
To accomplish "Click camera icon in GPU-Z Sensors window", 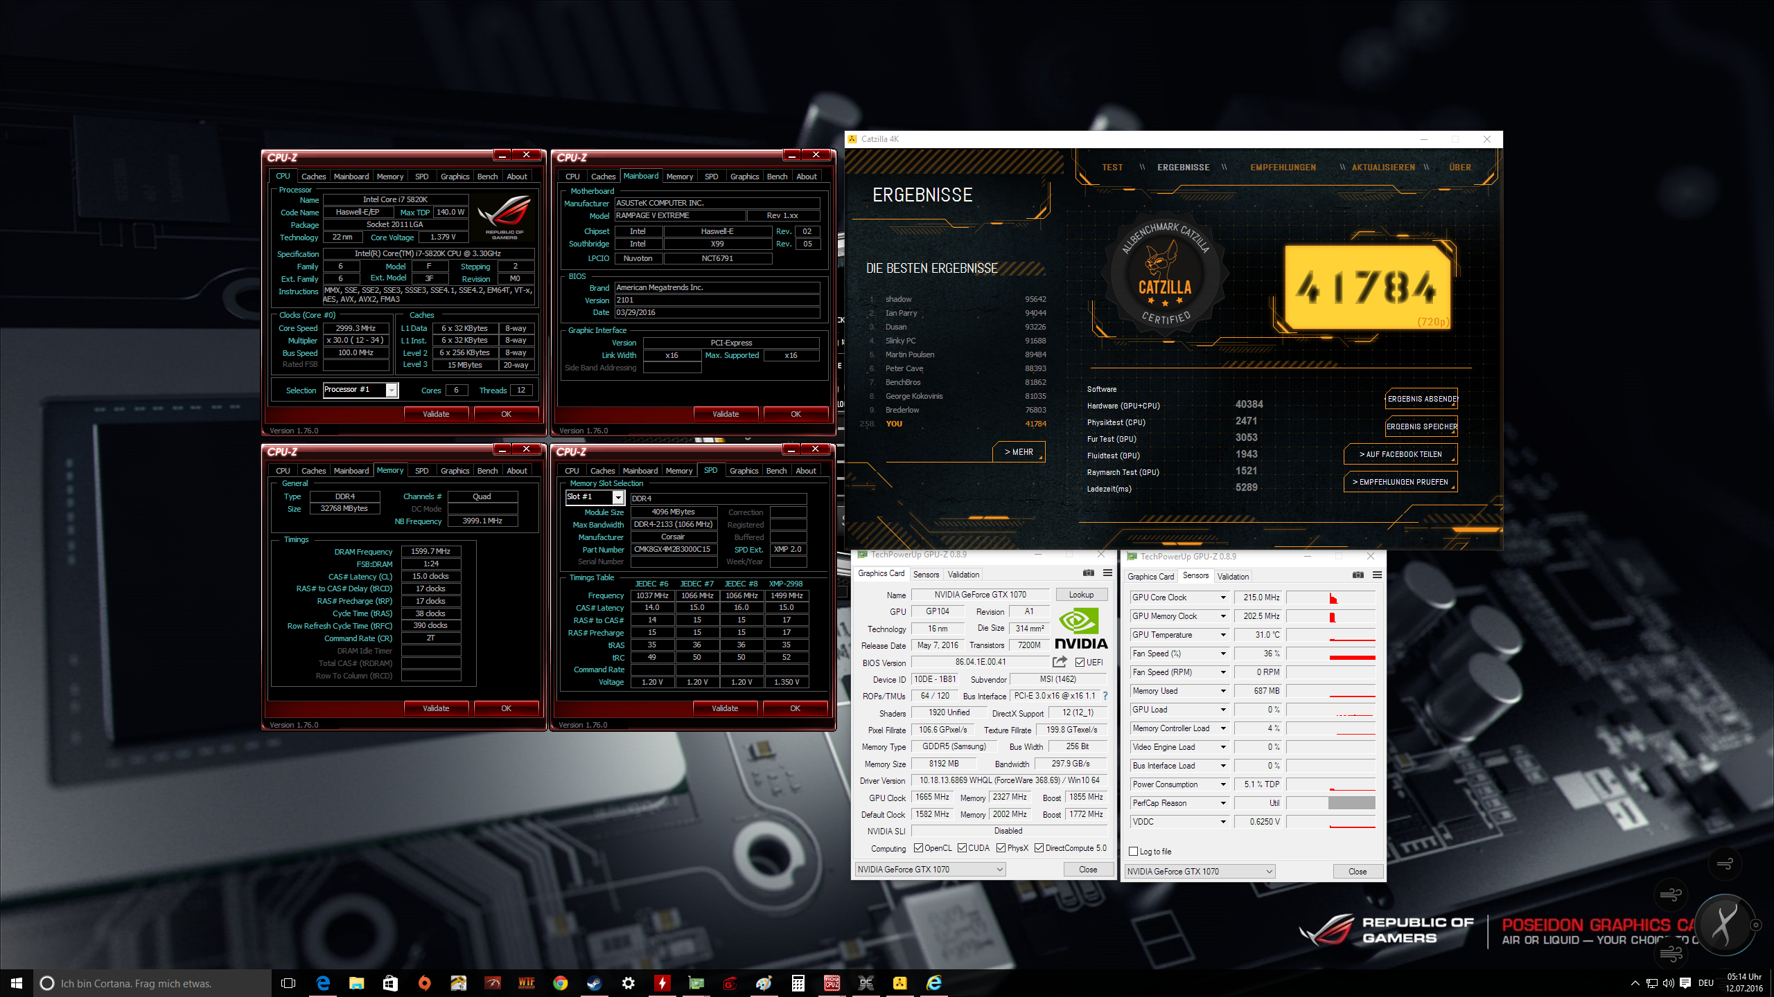I will [1358, 575].
